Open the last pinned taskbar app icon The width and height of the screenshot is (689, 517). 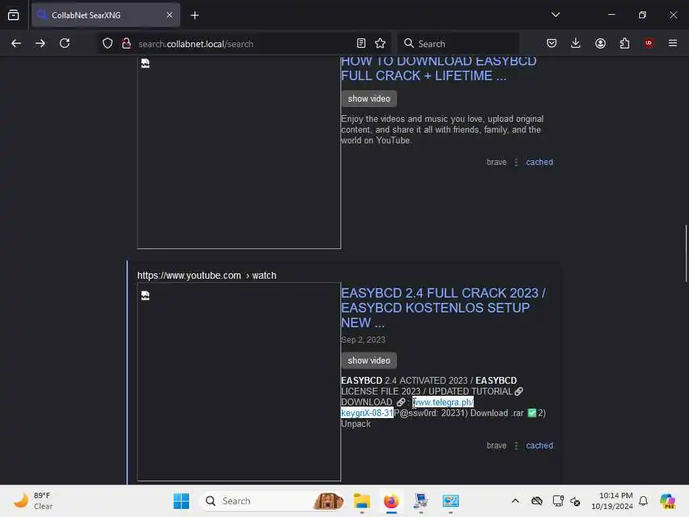[x=450, y=501]
